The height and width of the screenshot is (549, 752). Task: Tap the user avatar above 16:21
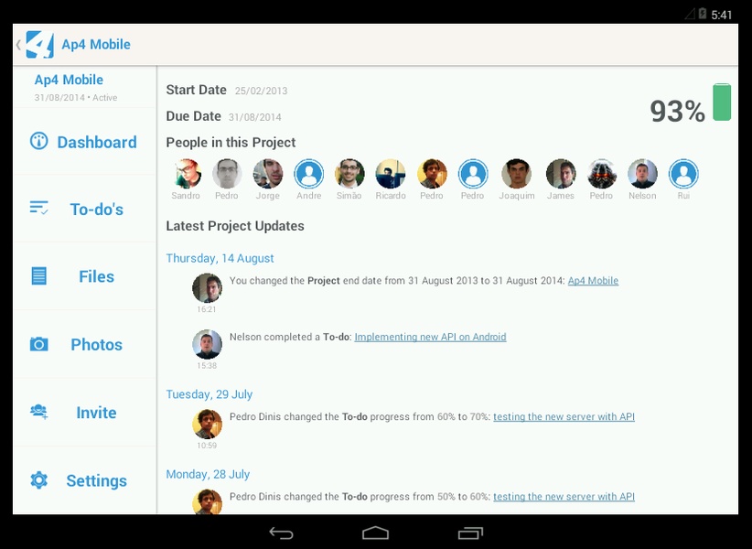207,288
